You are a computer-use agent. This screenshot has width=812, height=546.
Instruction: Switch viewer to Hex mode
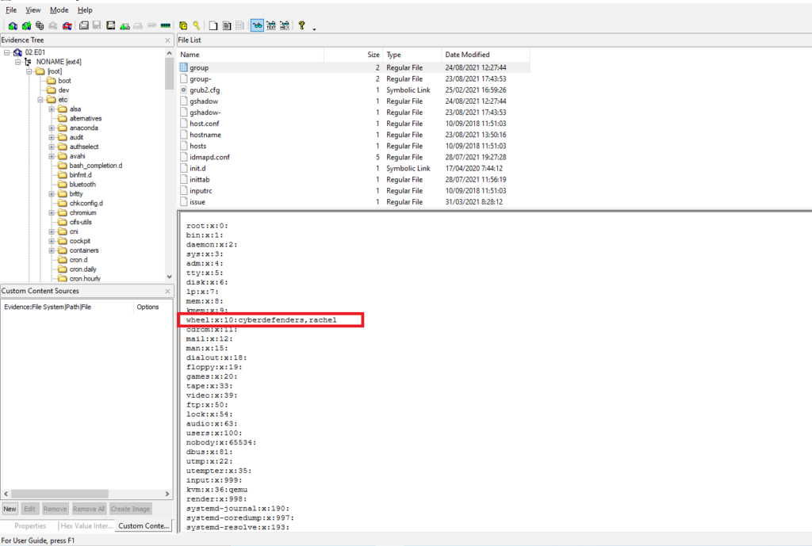coord(284,25)
